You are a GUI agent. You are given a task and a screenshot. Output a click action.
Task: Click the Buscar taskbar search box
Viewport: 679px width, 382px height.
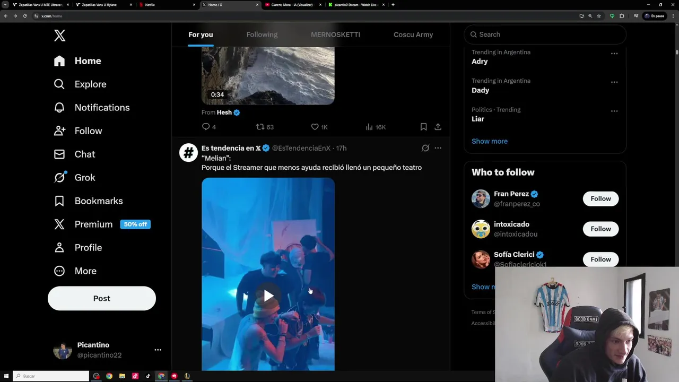pos(51,376)
